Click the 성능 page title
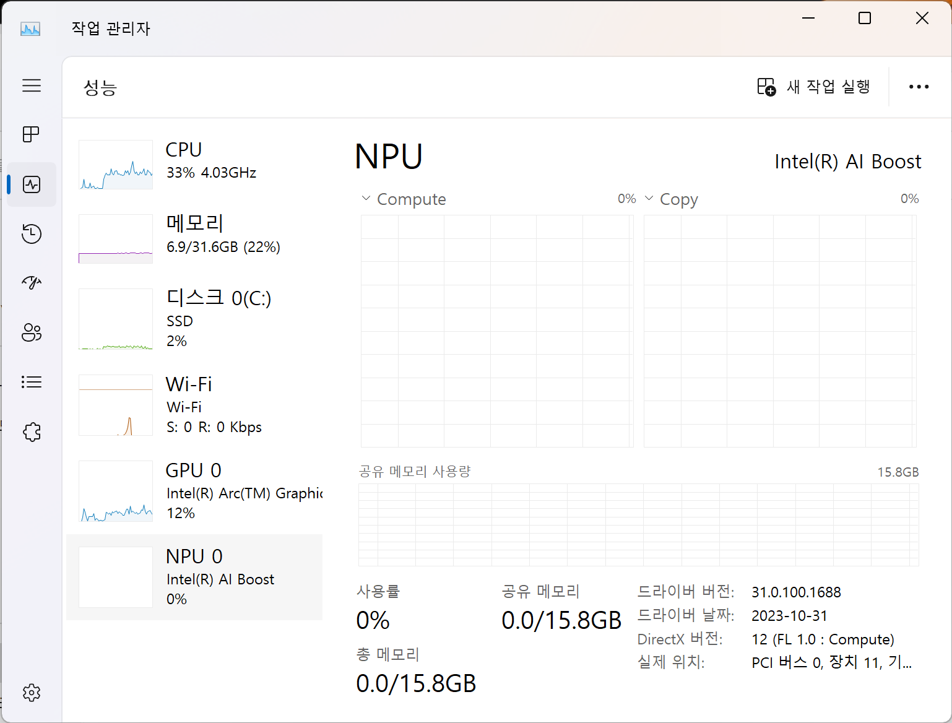This screenshot has height=723, width=952. [x=100, y=87]
